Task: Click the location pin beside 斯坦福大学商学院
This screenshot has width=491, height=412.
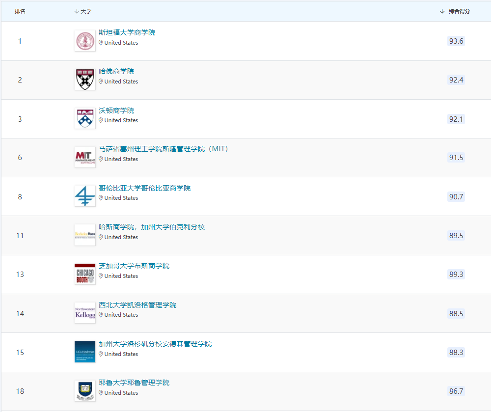Action: [x=100, y=43]
